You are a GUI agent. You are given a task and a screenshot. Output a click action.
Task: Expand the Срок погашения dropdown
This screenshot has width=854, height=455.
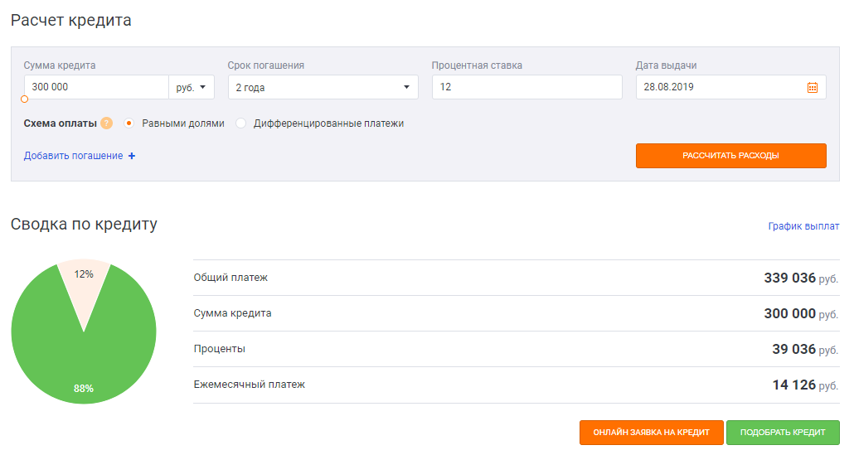[323, 87]
